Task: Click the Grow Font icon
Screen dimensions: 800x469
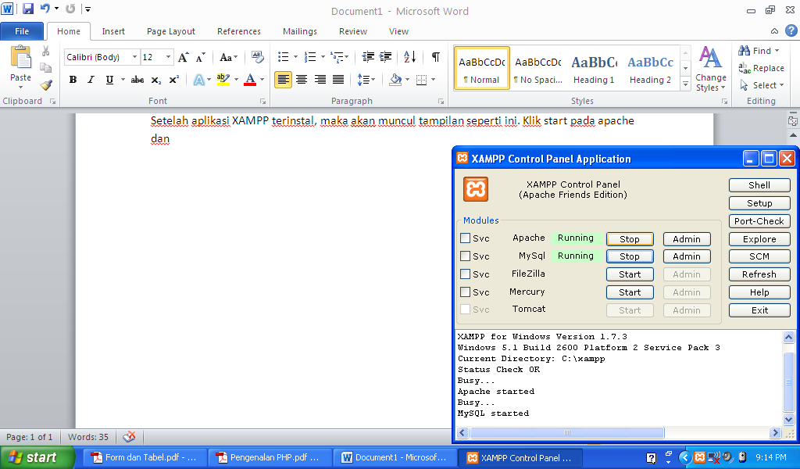Action: coord(183,57)
